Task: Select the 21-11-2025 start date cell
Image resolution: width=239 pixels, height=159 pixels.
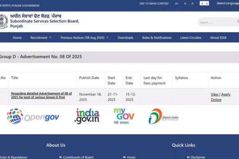Action: [113, 97]
